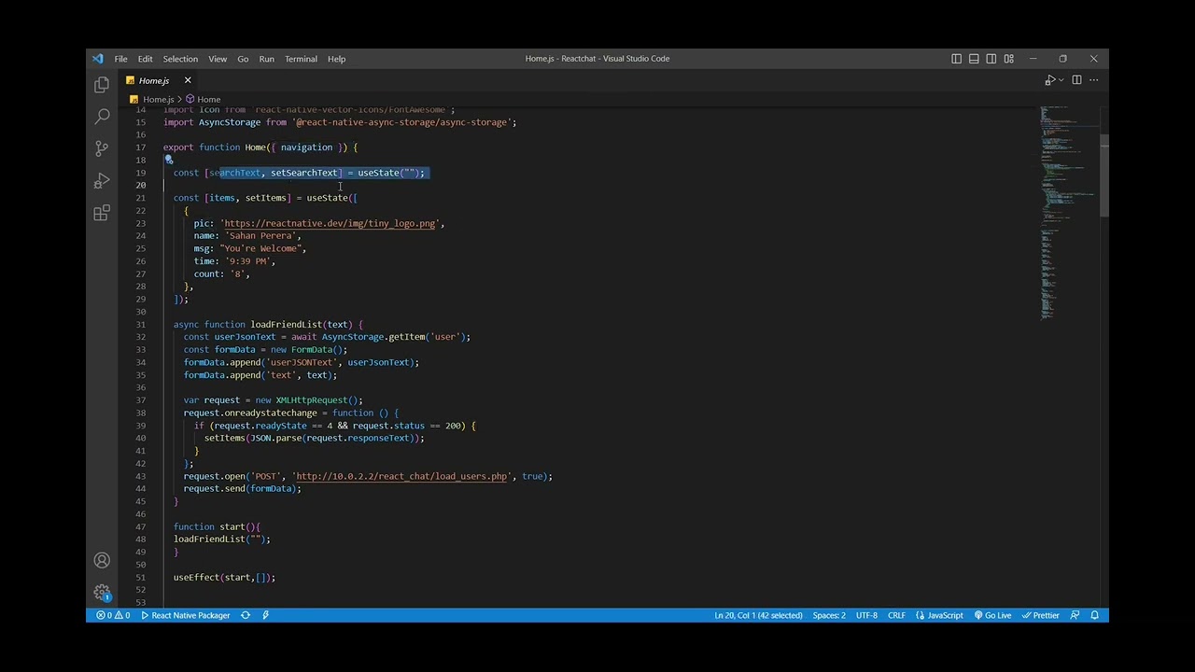Open the run button dropdown arrow

[x=1061, y=80]
